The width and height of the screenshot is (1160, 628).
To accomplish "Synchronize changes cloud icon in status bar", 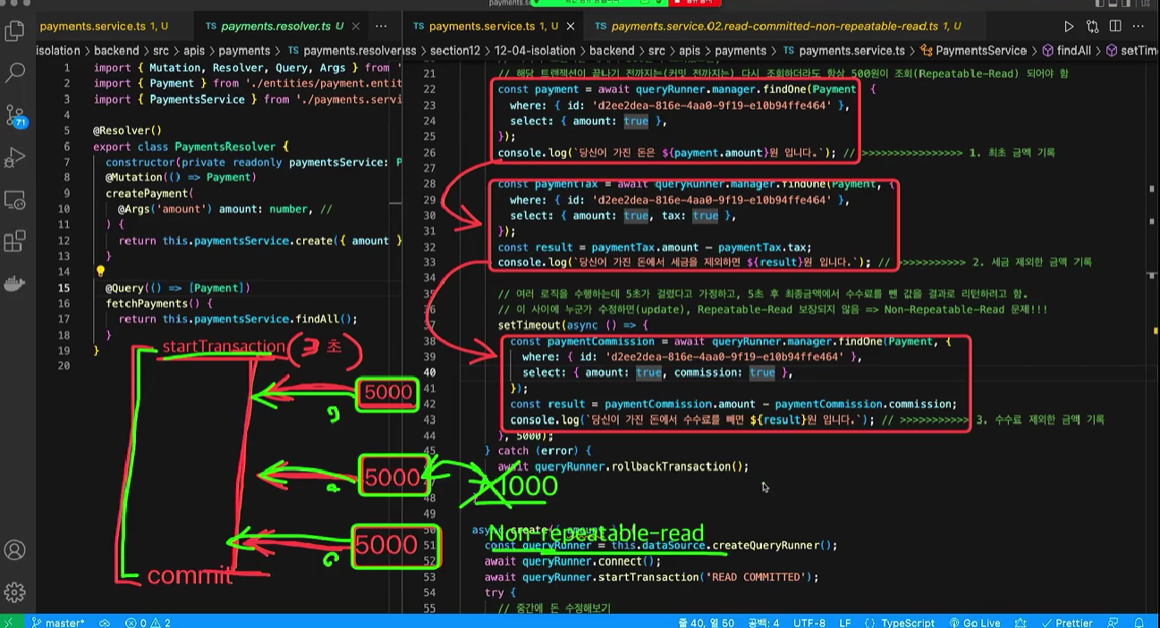I will pyautogui.click(x=105, y=623).
